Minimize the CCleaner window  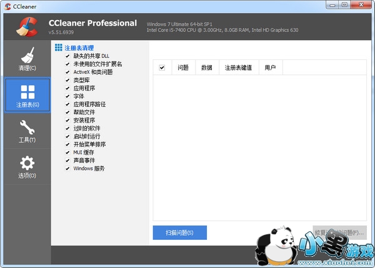[x=332, y=4]
